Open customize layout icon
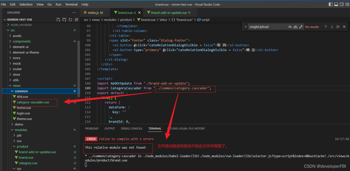The width and height of the screenshot is (350, 171). [x=347, y=4]
